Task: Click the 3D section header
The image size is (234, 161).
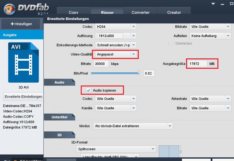Action: 59,135
